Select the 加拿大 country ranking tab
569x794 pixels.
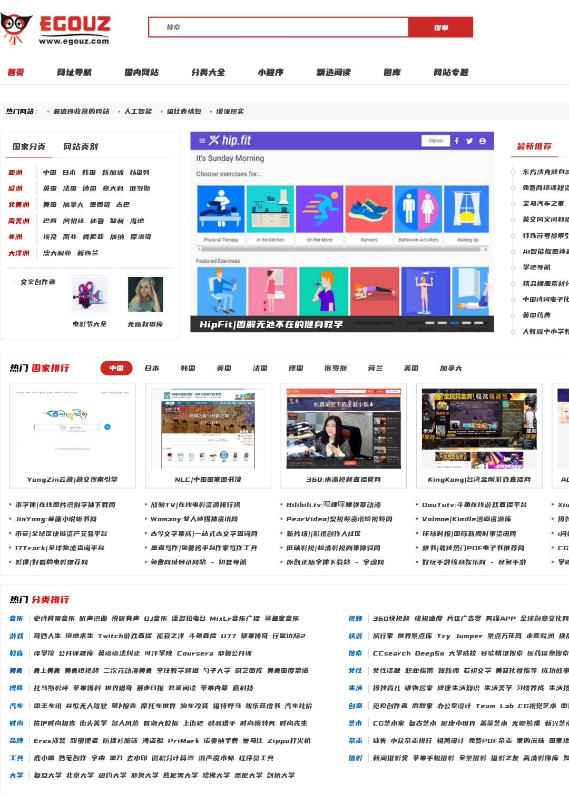tap(451, 368)
